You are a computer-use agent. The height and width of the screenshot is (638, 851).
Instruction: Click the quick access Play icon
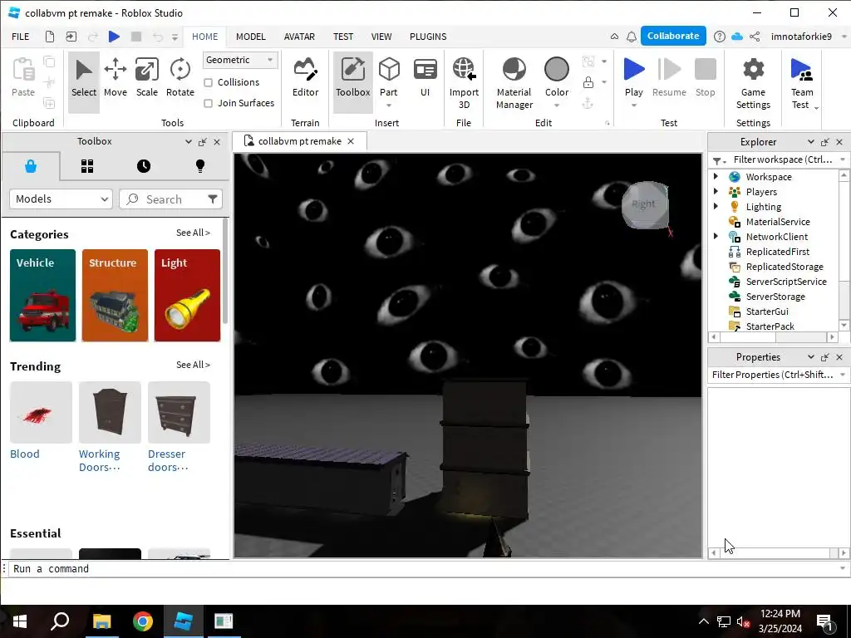coord(114,37)
